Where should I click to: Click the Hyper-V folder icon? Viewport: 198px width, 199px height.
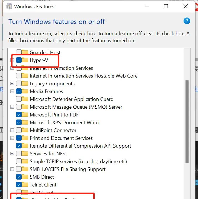(25, 60)
